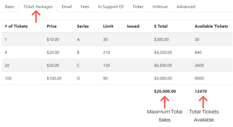Select the $20.00 price cell
The width and height of the screenshot is (233, 127).
pos(53,52)
